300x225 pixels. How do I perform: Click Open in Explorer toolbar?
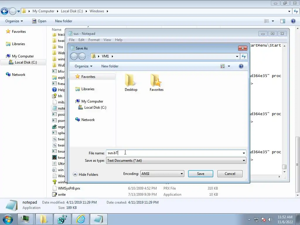[39, 21]
